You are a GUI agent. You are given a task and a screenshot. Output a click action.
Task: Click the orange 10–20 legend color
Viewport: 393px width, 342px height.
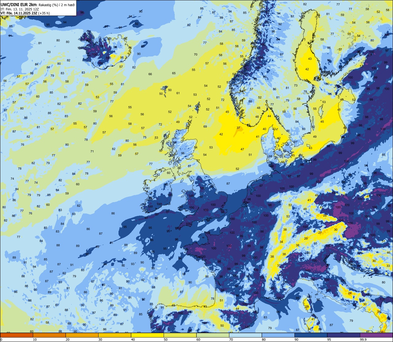click(49, 335)
